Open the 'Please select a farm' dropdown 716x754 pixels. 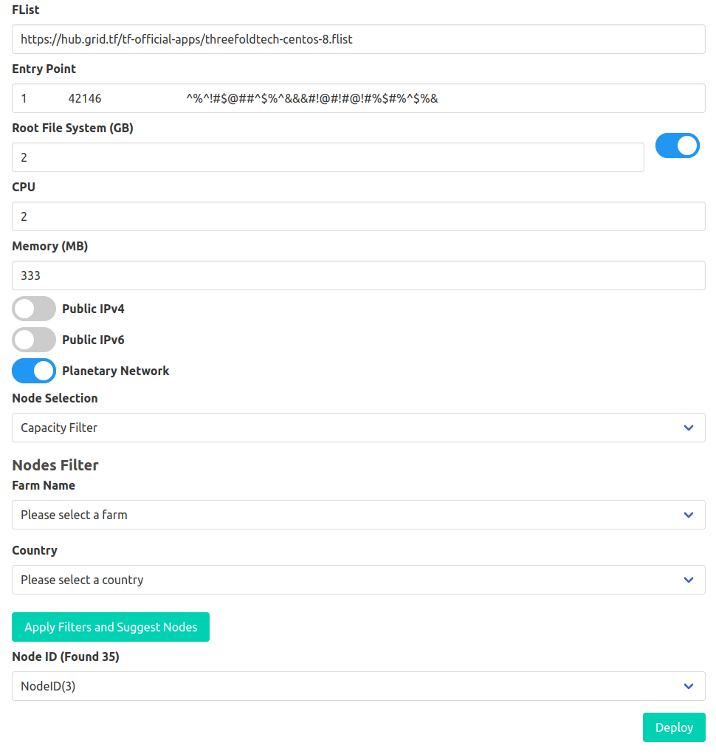point(358,515)
